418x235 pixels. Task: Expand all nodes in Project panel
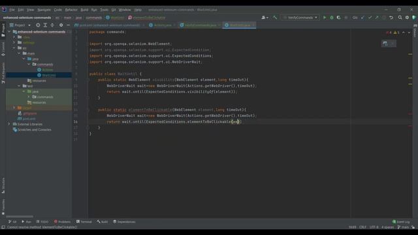tap(45, 25)
